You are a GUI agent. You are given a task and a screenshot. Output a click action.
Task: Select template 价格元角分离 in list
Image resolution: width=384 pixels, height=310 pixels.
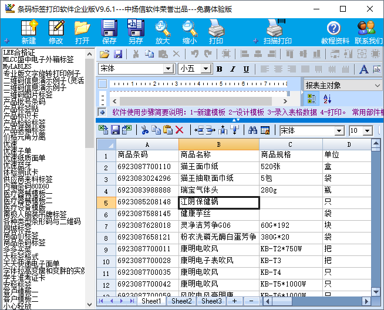point(24,137)
